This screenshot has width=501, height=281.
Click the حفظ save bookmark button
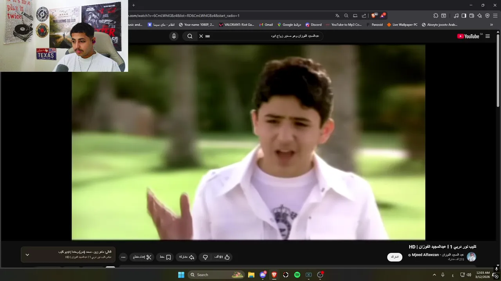click(166, 257)
